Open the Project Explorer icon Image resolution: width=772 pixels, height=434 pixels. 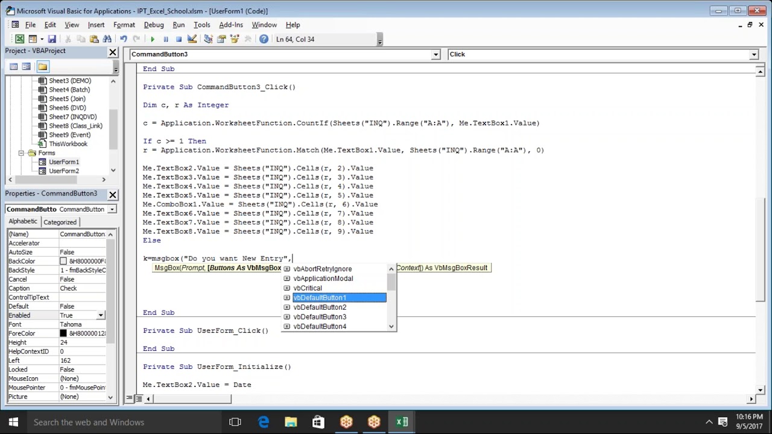click(x=208, y=39)
